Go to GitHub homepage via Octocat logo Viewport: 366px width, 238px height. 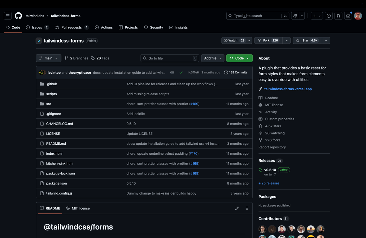click(19, 16)
